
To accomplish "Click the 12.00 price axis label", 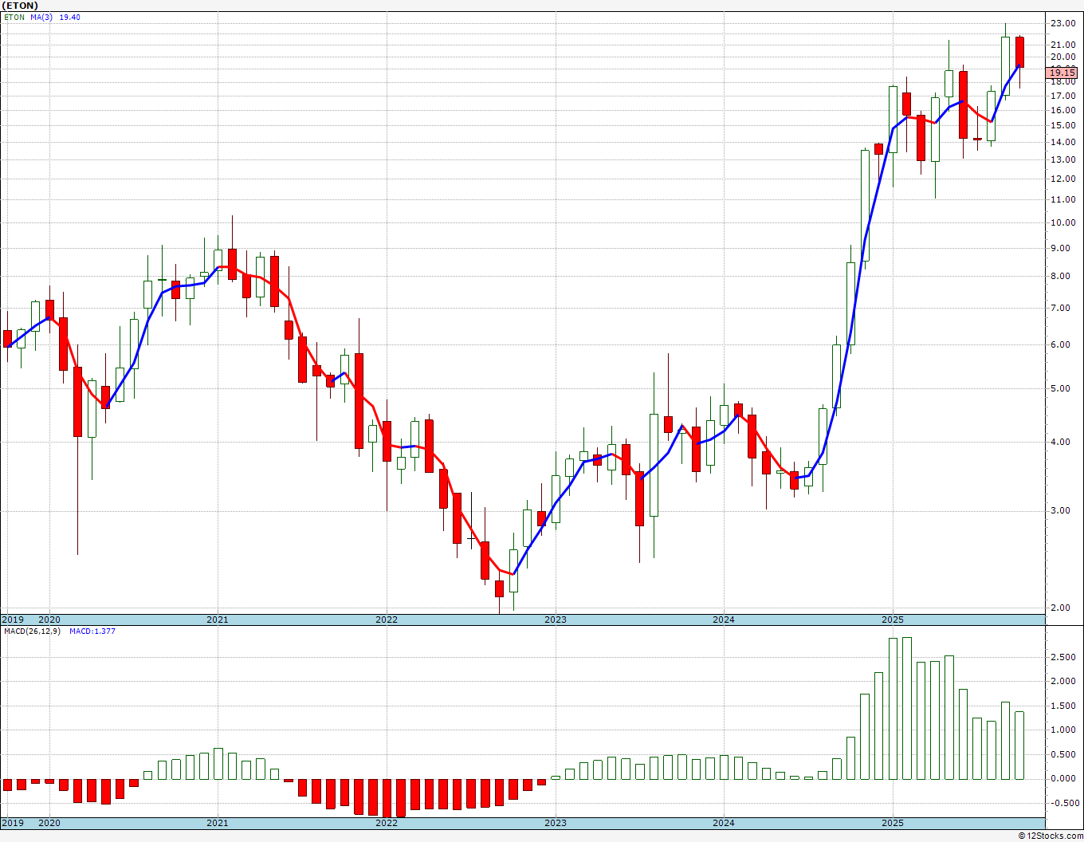I will [1063, 179].
